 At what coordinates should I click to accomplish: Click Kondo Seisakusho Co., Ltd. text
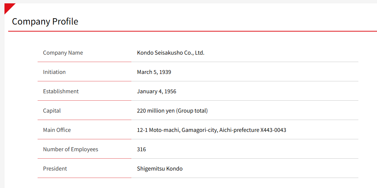tap(170, 53)
